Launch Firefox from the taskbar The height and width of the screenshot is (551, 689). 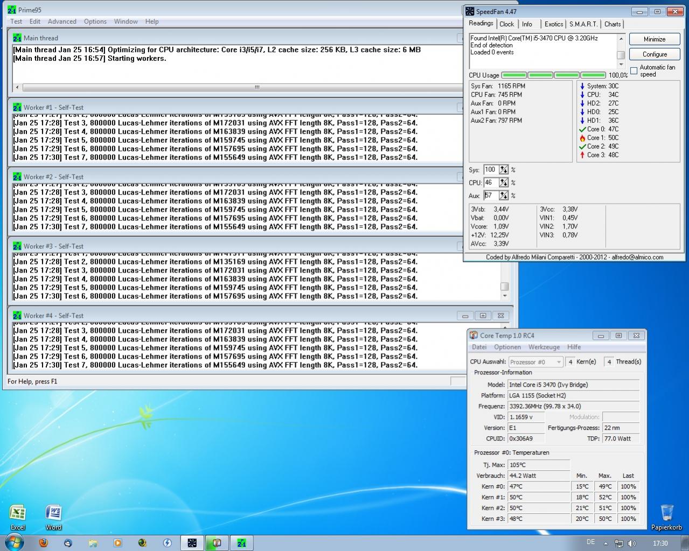tap(44, 543)
